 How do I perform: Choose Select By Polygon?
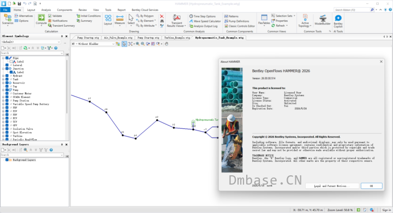[x=145, y=16]
